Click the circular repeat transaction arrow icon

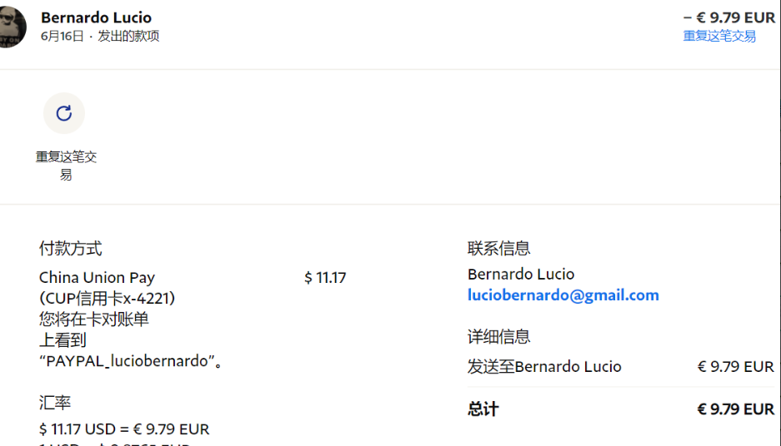point(64,113)
